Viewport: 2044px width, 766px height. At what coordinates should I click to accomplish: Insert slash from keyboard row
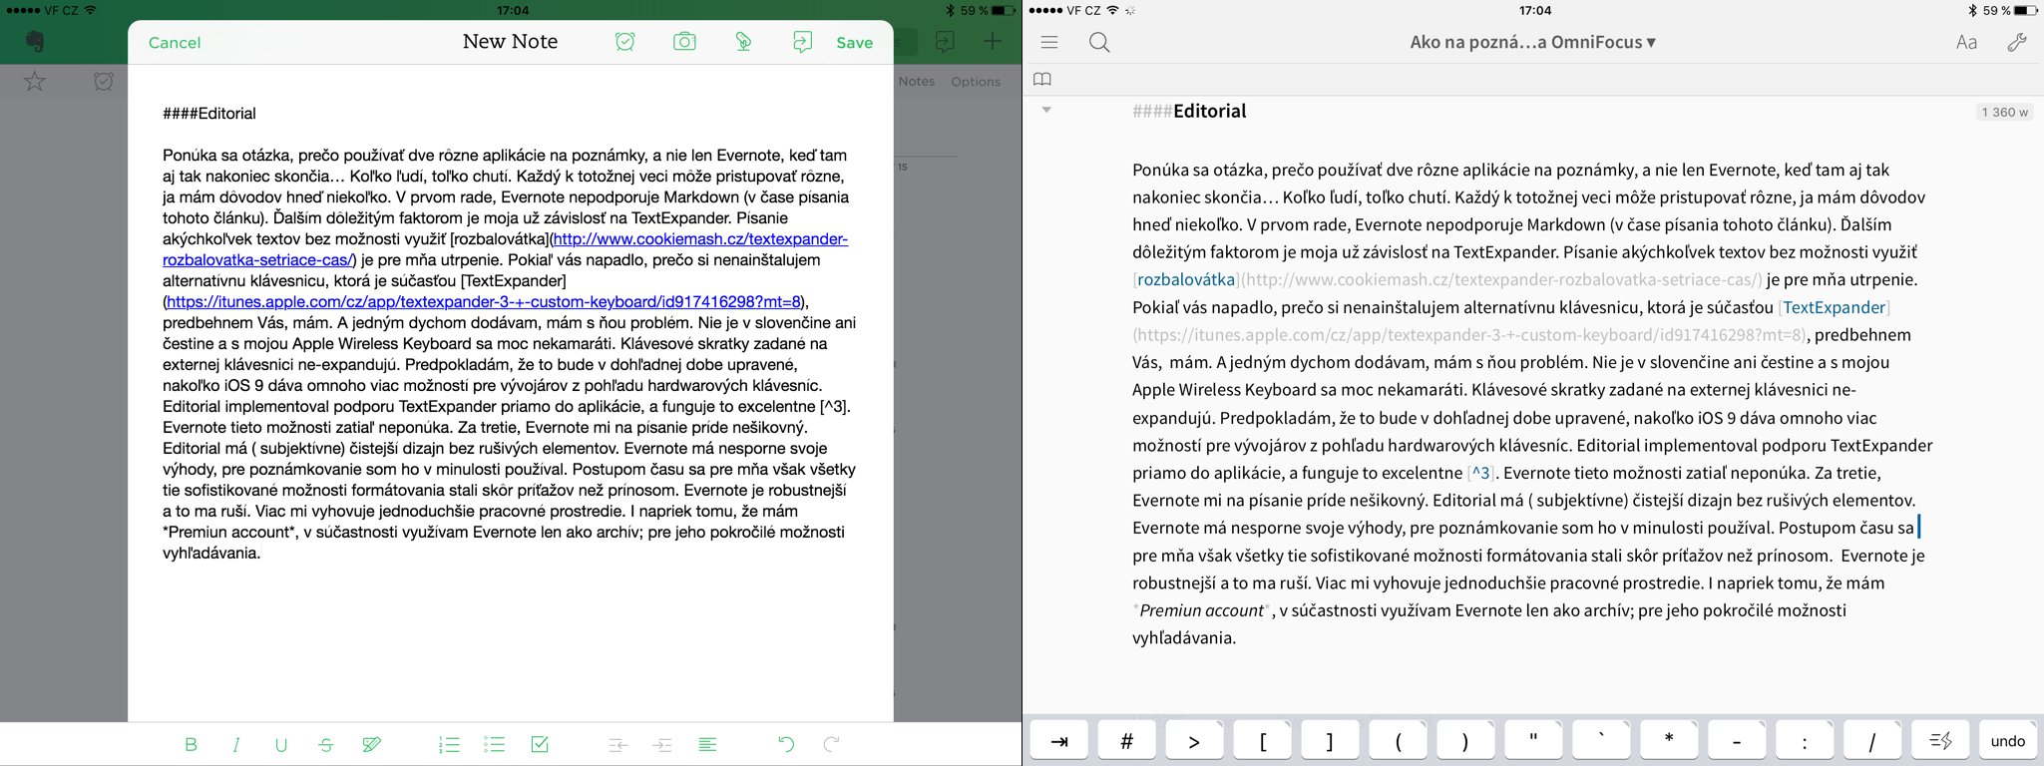tap(1872, 741)
